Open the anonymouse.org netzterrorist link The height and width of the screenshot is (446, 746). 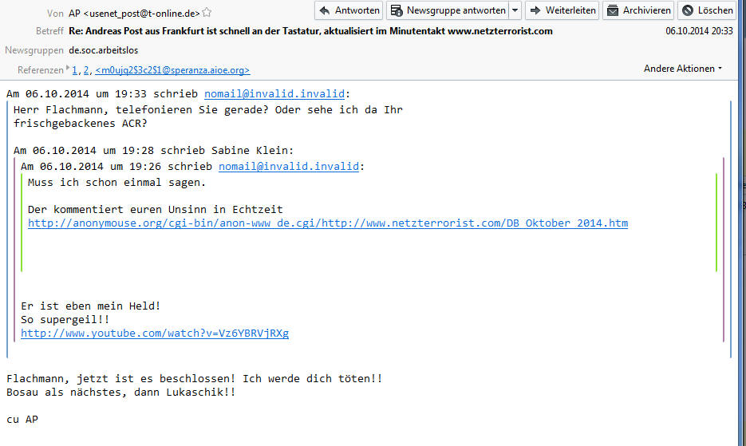point(328,223)
